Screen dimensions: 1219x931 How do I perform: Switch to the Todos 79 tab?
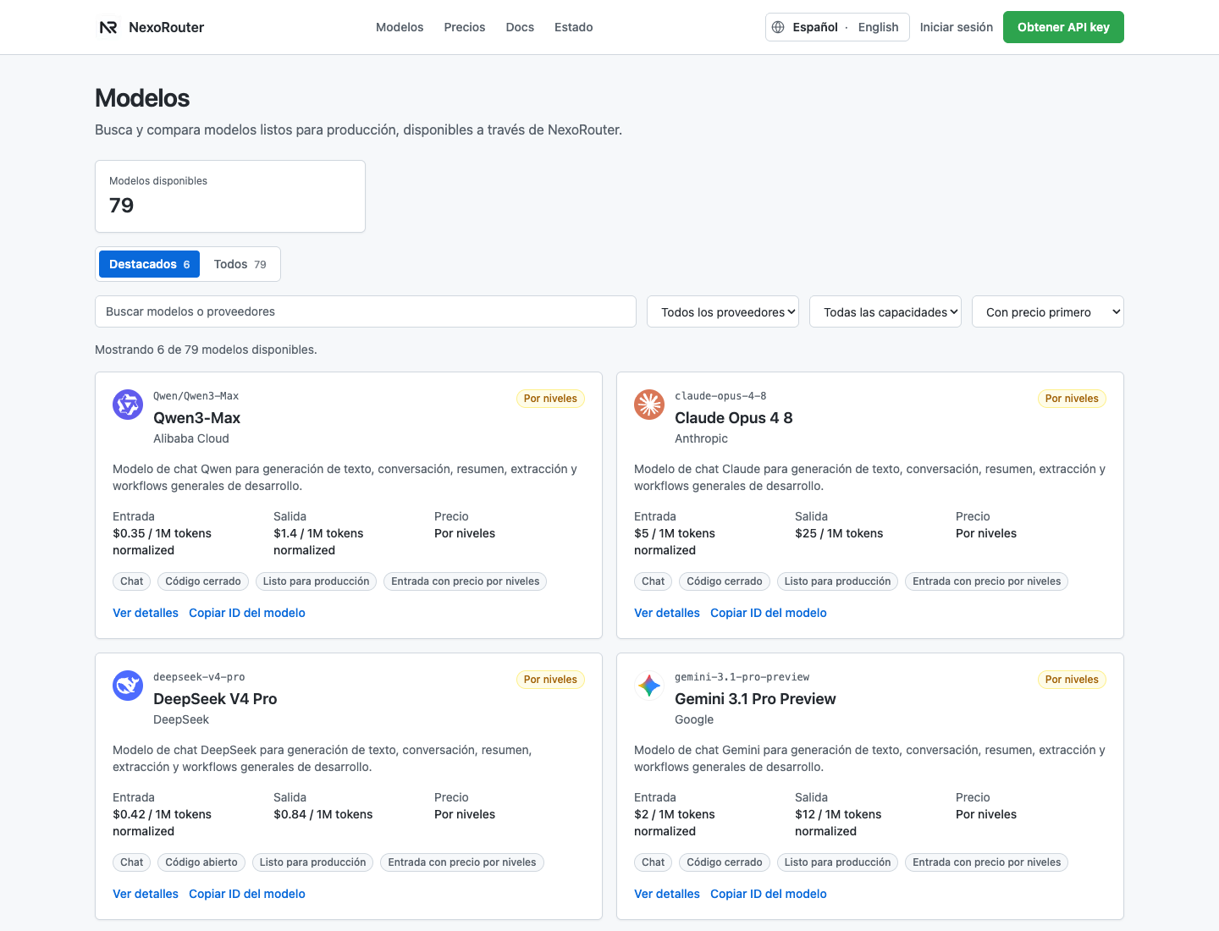tap(240, 264)
